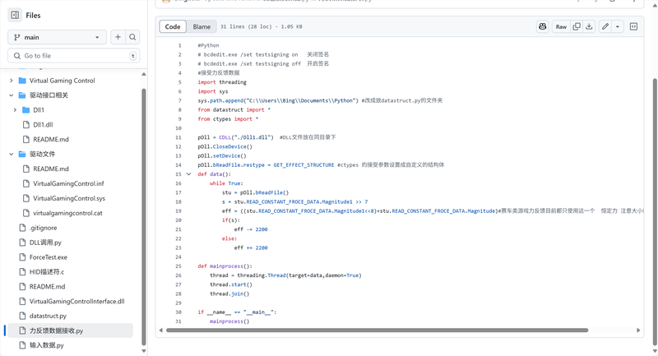Click 'def mainprocess():' code line

tap(225, 266)
